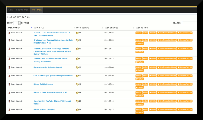Viewport: 203px width, 120px height.
Task: Delete the Cryptocurrency Approval Votes task
Action: [153, 40]
